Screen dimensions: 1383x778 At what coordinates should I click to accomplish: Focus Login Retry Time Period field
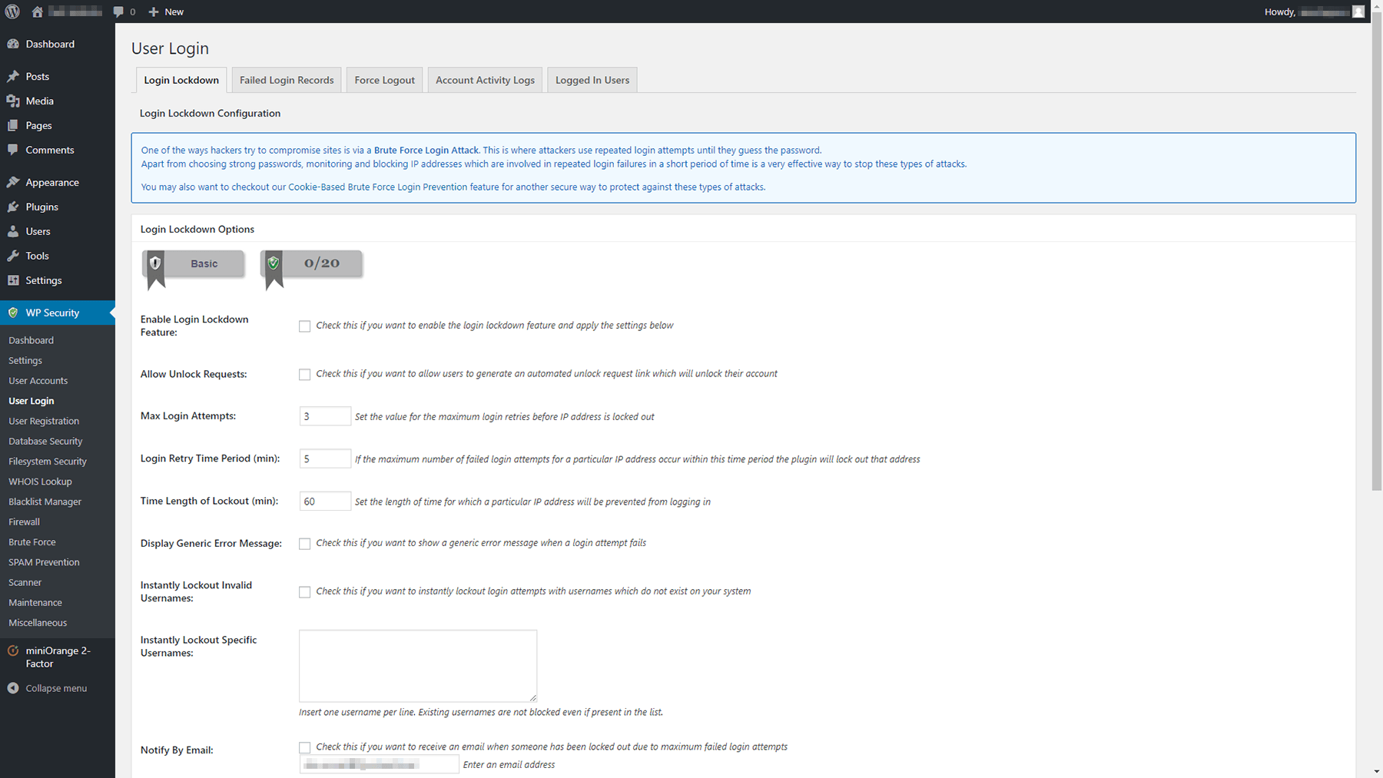[x=325, y=459]
